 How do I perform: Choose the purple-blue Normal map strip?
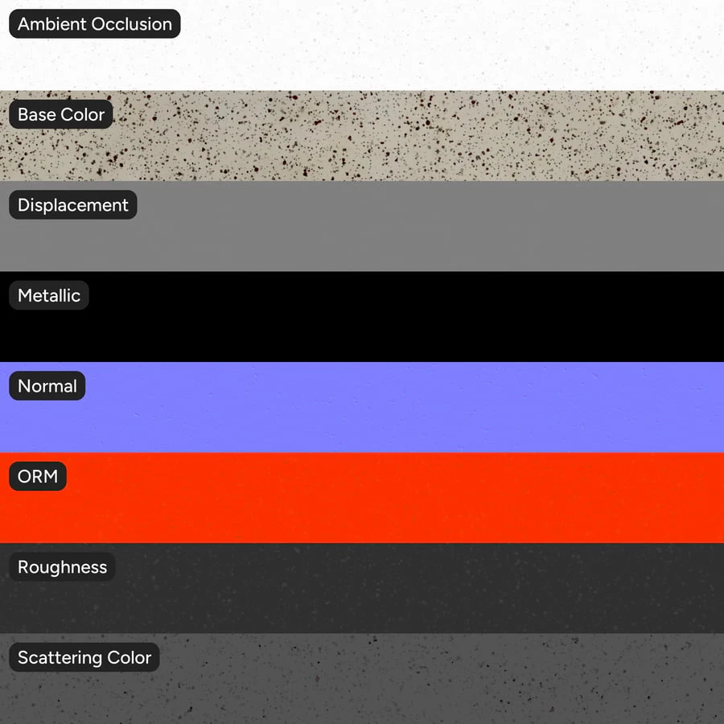[x=362, y=407]
